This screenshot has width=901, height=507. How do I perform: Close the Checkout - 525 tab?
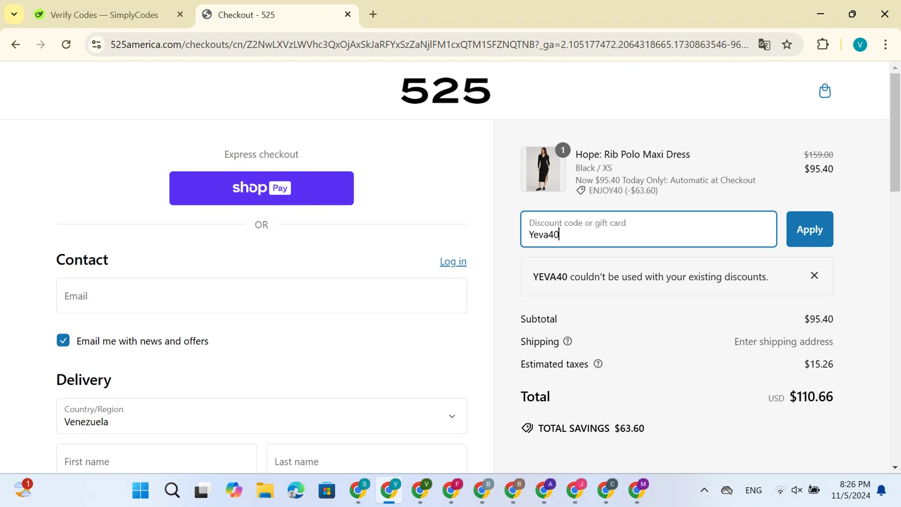click(x=348, y=14)
